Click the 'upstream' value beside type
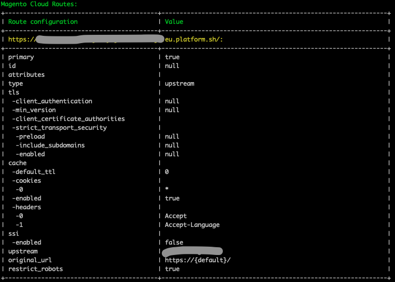This screenshot has width=395, height=282. pyautogui.click(x=180, y=84)
